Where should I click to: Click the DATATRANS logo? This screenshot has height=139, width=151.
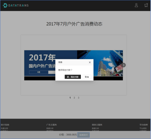16,5
